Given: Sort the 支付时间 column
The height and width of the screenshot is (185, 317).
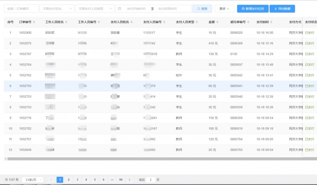Looking at the screenshot, I should (x=271, y=22).
